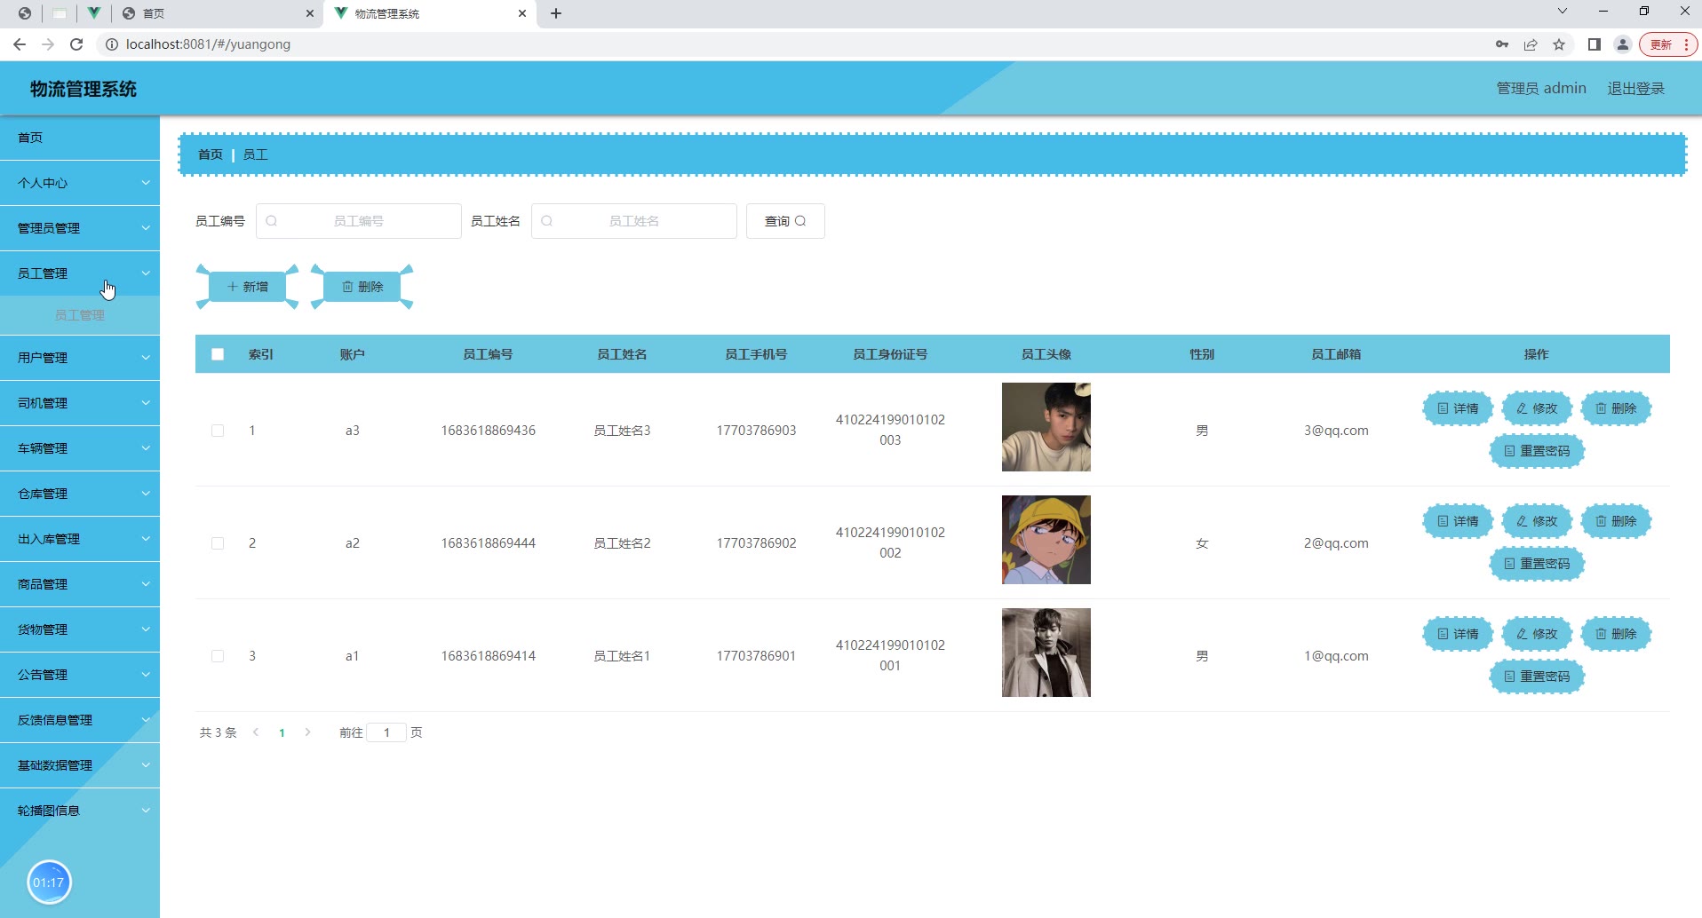Click the 更新 browser update button

pos(1667,44)
